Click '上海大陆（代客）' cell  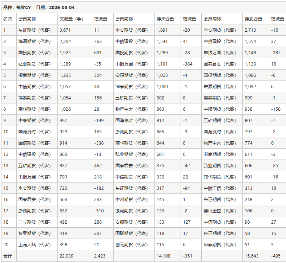click(x=35, y=245)
